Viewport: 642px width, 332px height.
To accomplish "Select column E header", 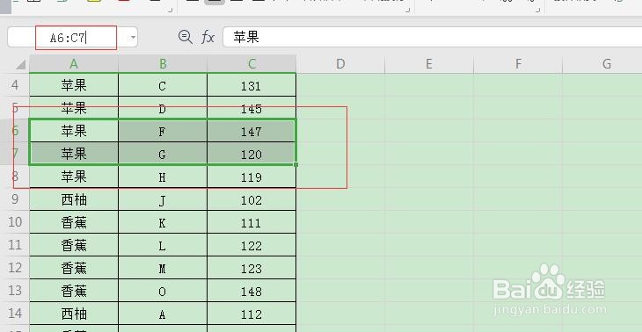I will [429, 64].
